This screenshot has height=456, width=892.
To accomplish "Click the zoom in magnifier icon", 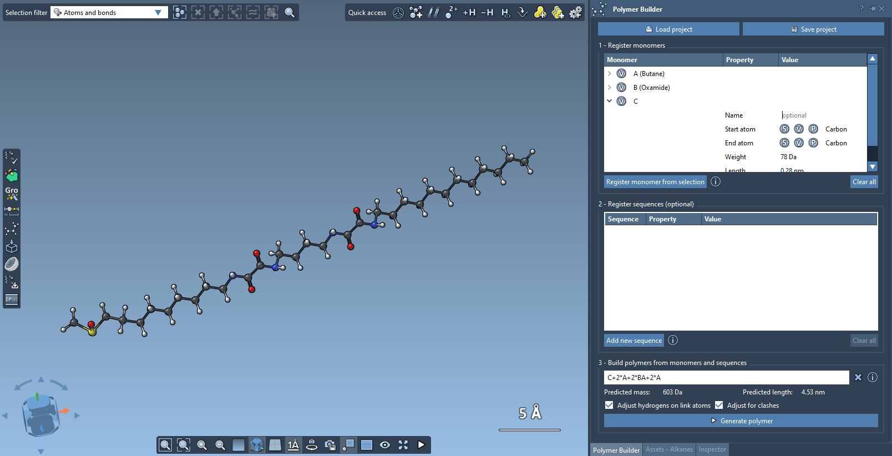I will [x=202, y=445].
